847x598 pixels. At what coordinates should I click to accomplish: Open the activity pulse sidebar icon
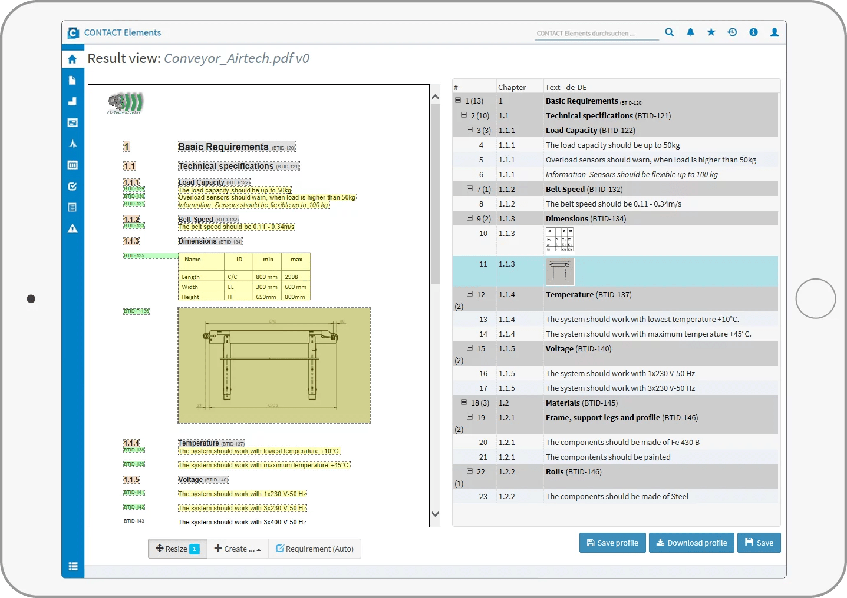point(72,144)
